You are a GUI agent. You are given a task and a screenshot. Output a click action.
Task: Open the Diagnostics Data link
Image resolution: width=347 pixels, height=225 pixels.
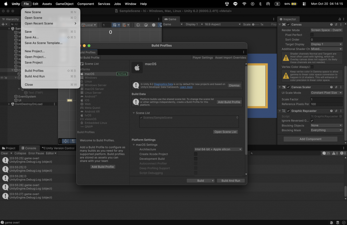(x=163, y=84)
